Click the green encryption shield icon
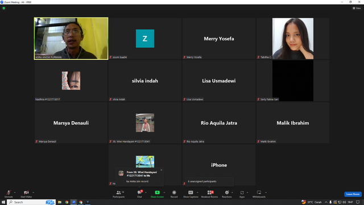 coord(4,8)
